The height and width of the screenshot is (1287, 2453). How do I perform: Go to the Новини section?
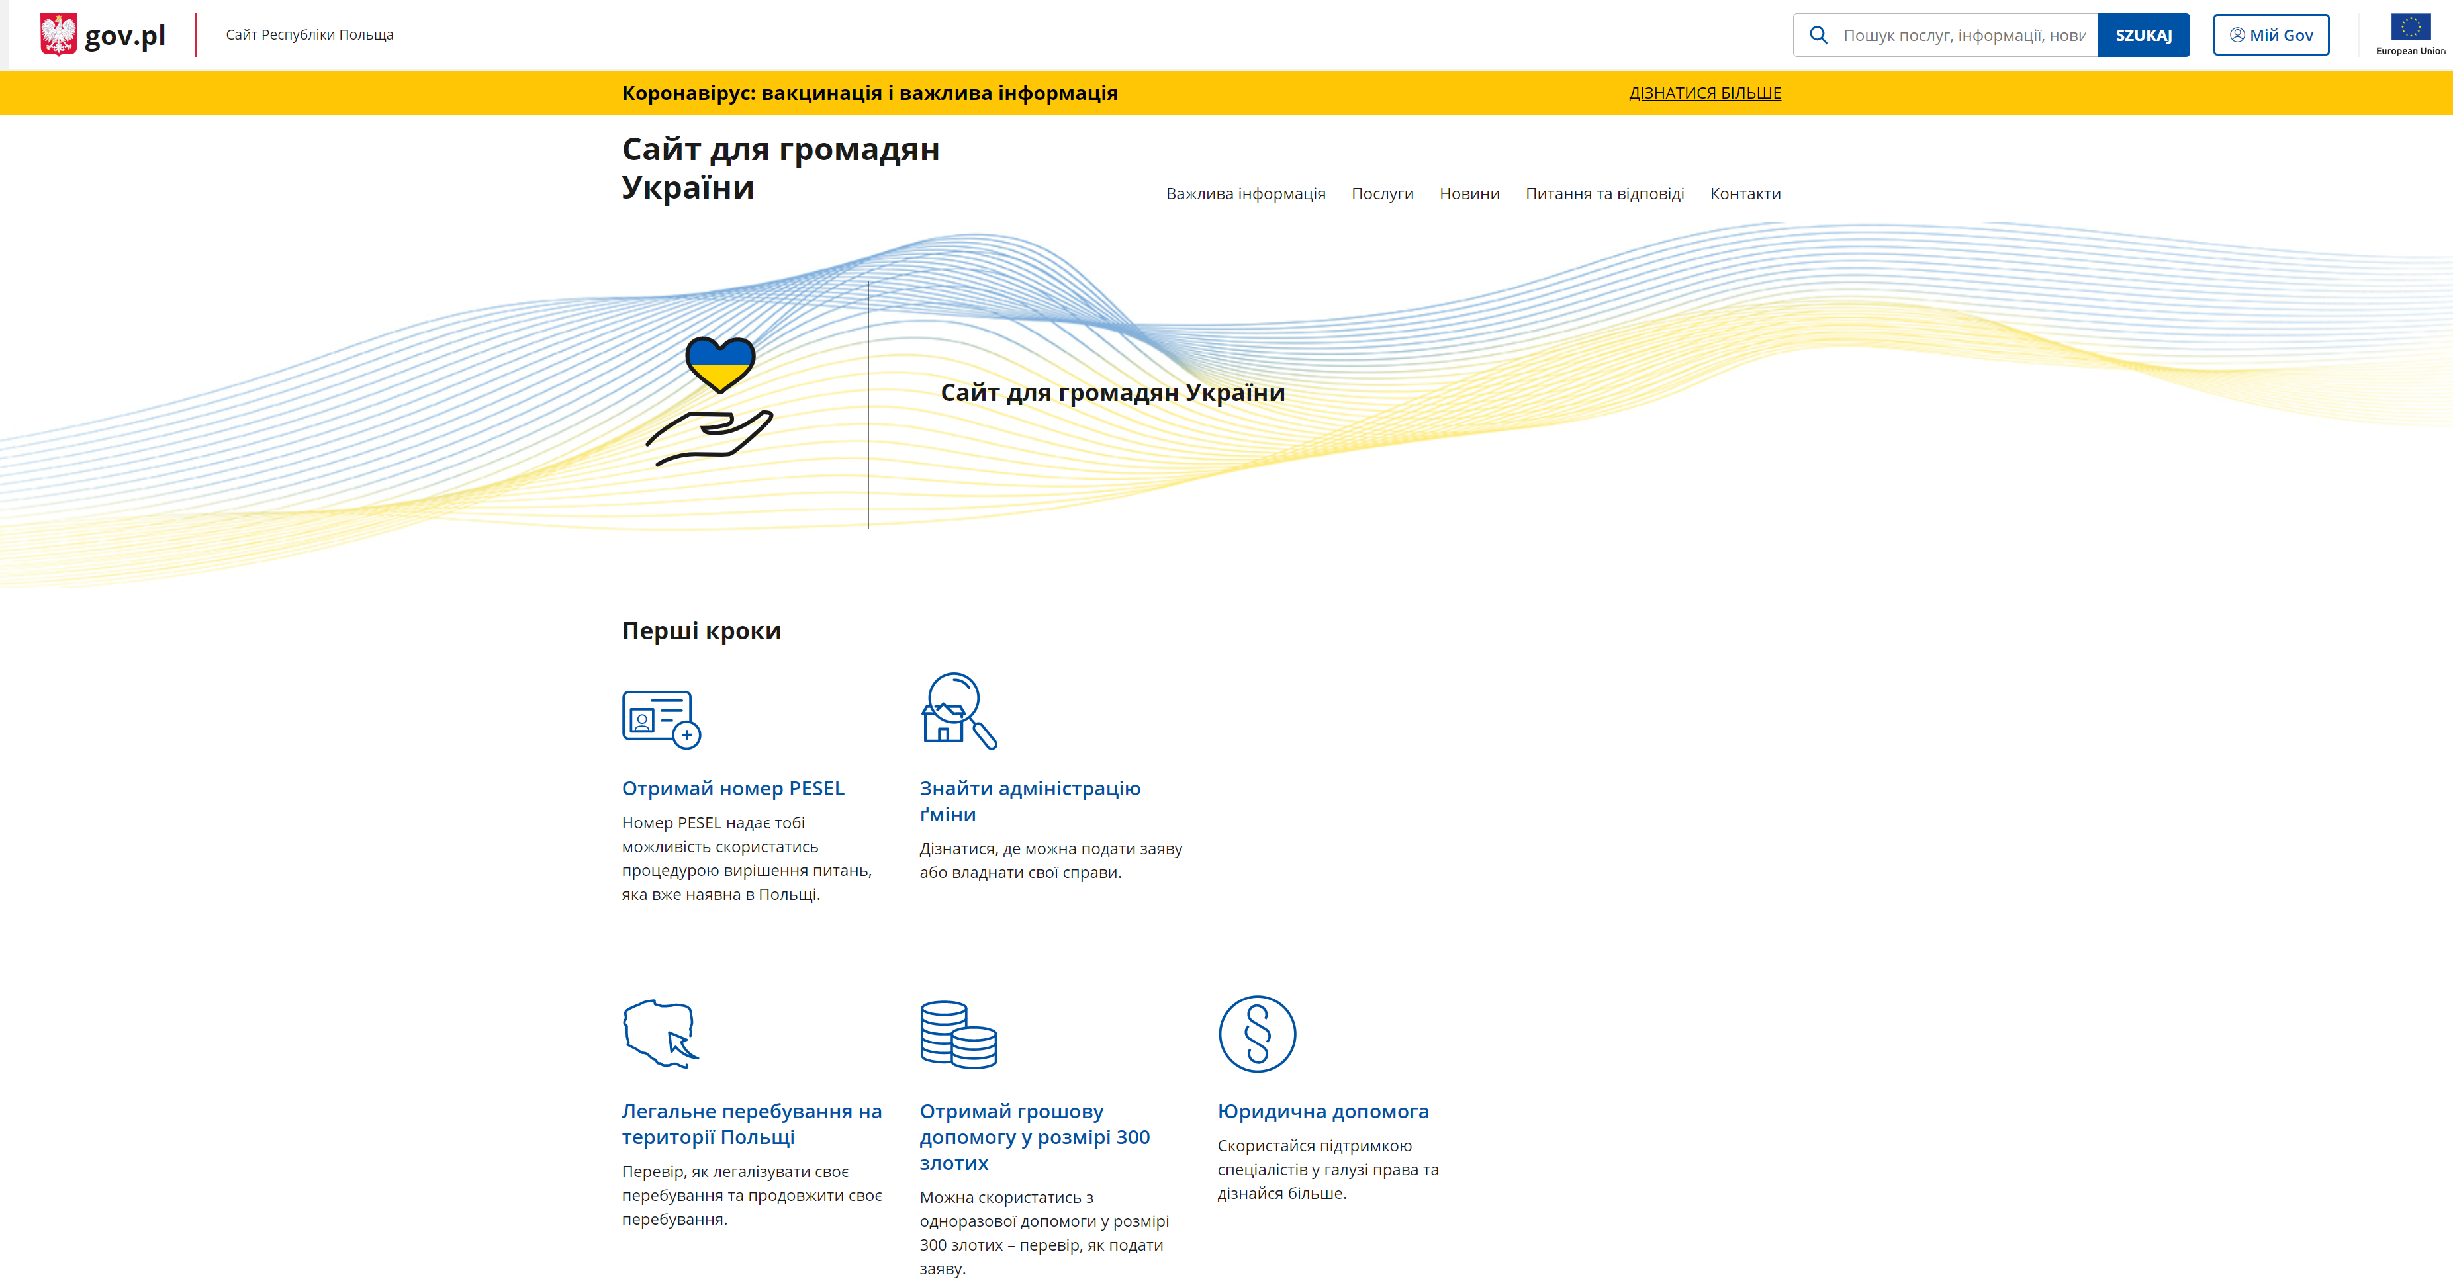pos(1468,193)
